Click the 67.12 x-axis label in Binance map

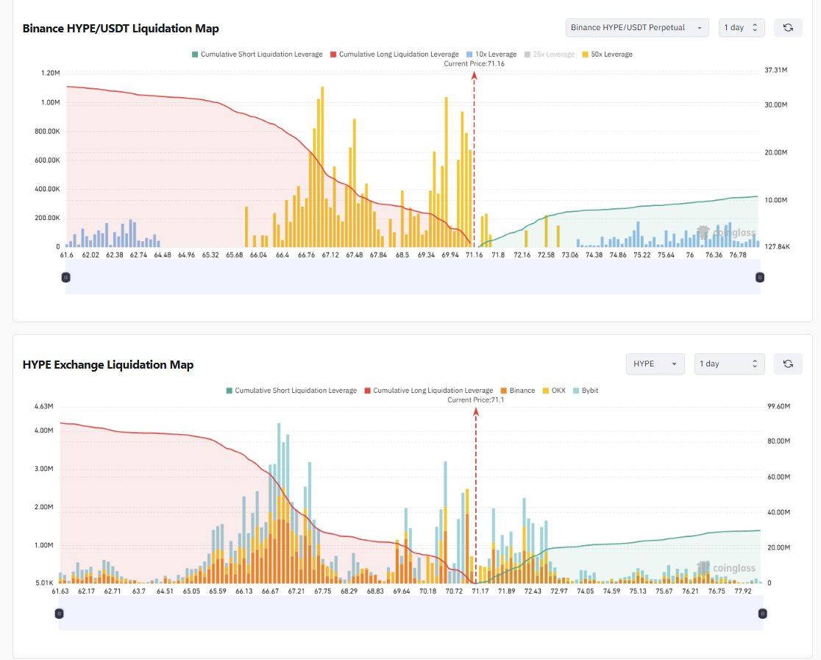tap(330, 255)
